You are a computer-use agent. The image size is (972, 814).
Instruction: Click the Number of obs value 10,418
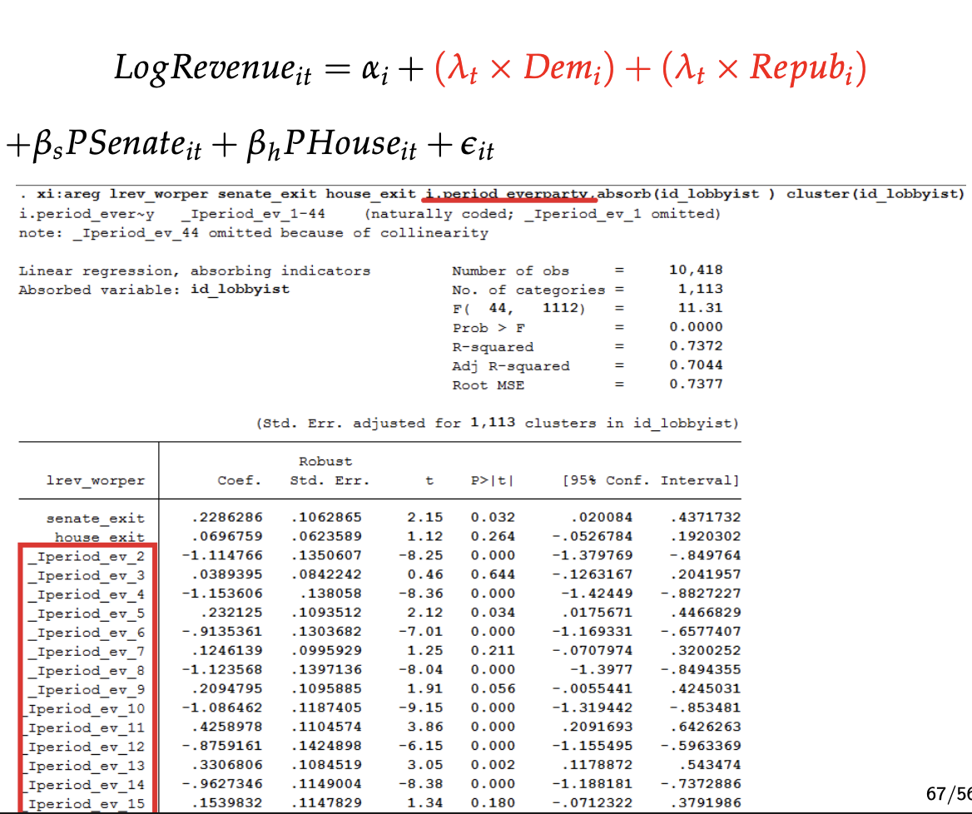[696, 270]
